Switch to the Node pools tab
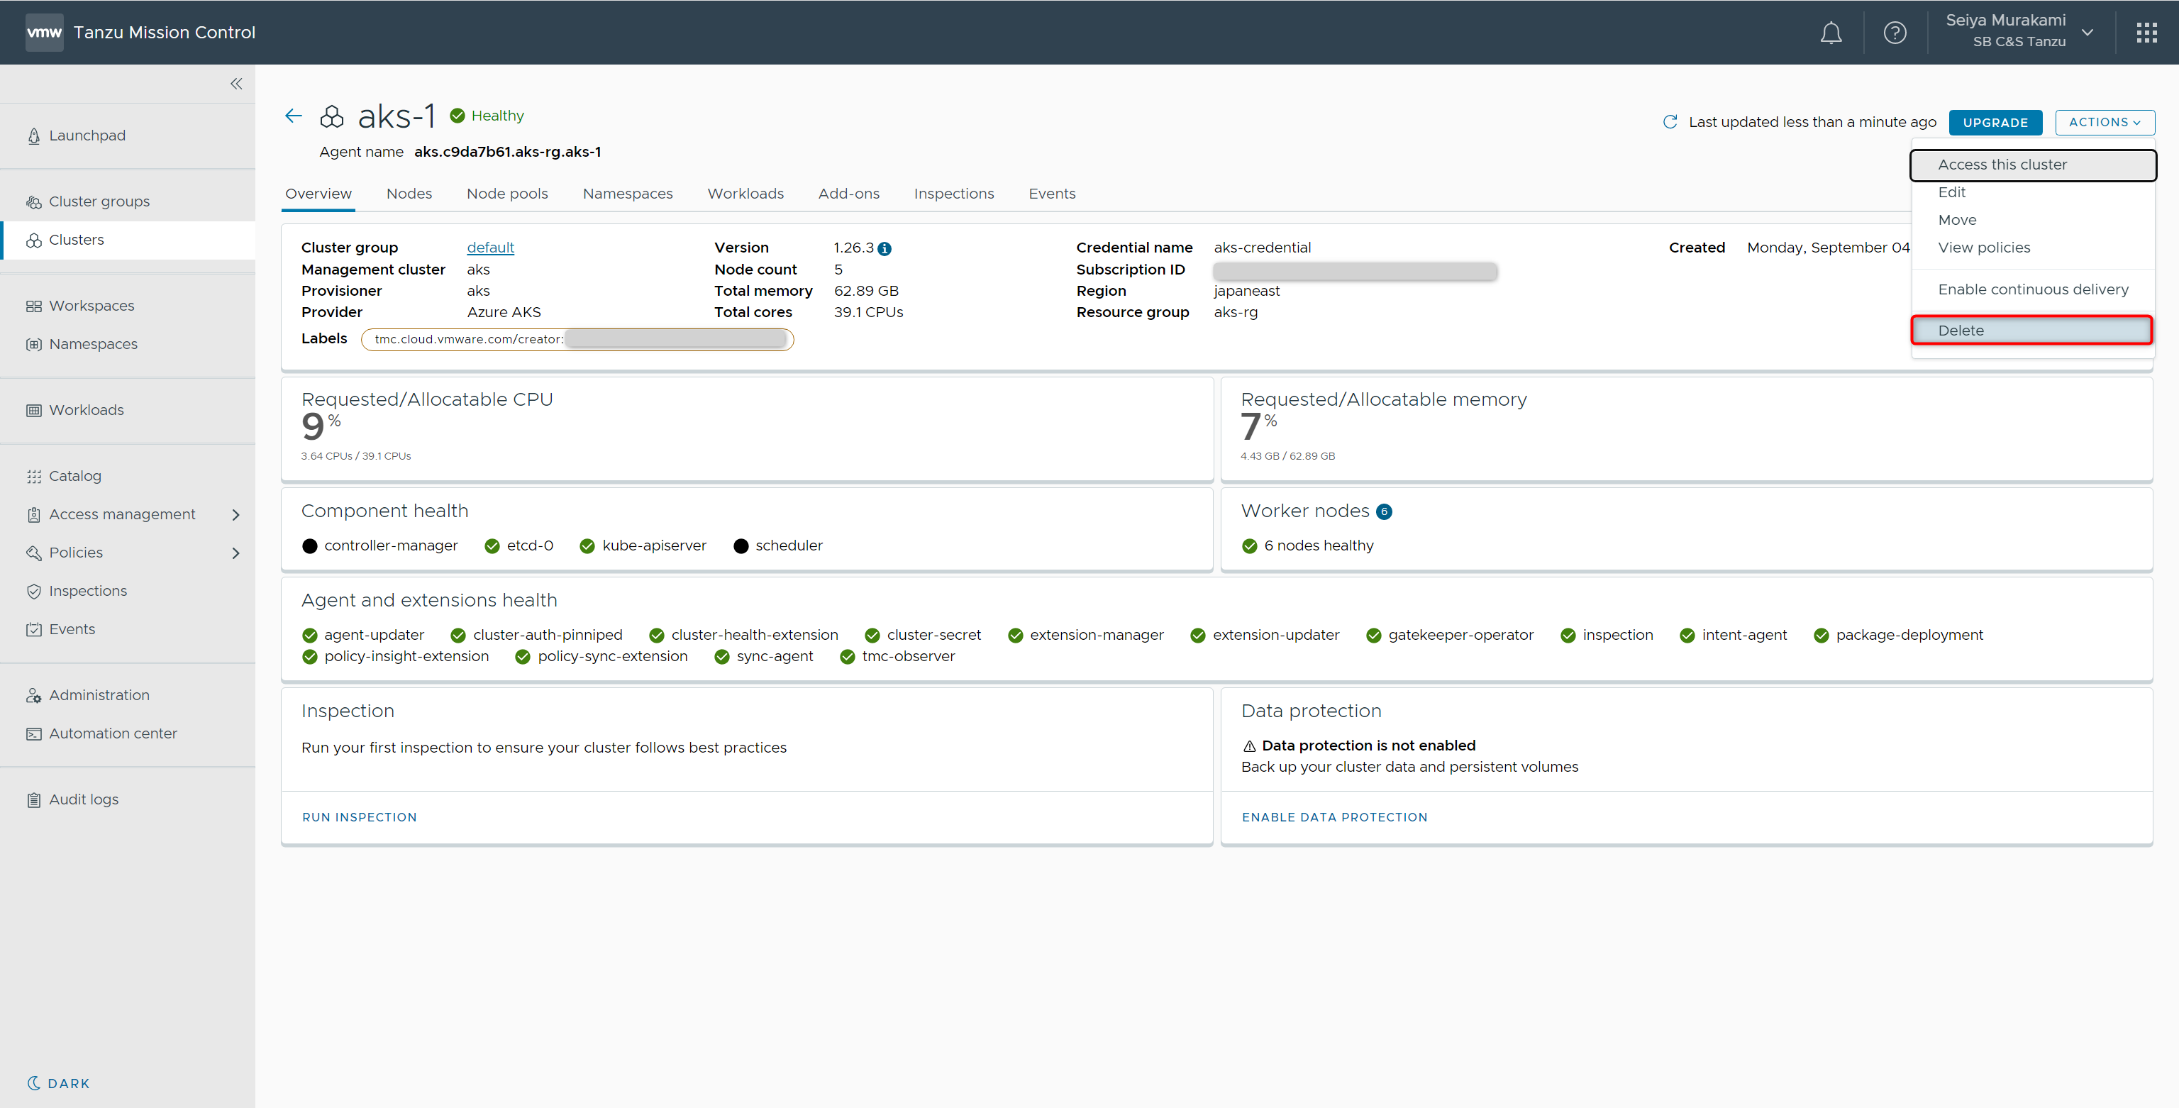The height and width of the screenshot is (1108, 2179). click(506, 194)
